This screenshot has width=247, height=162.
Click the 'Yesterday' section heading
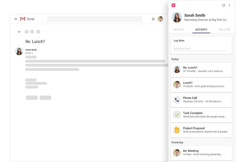pos(177,142)
